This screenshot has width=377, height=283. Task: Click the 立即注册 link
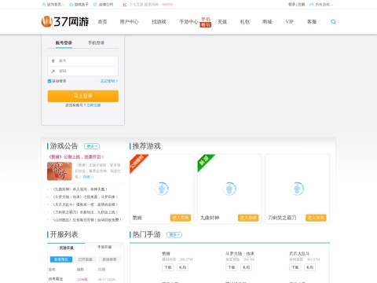point(93,105)
